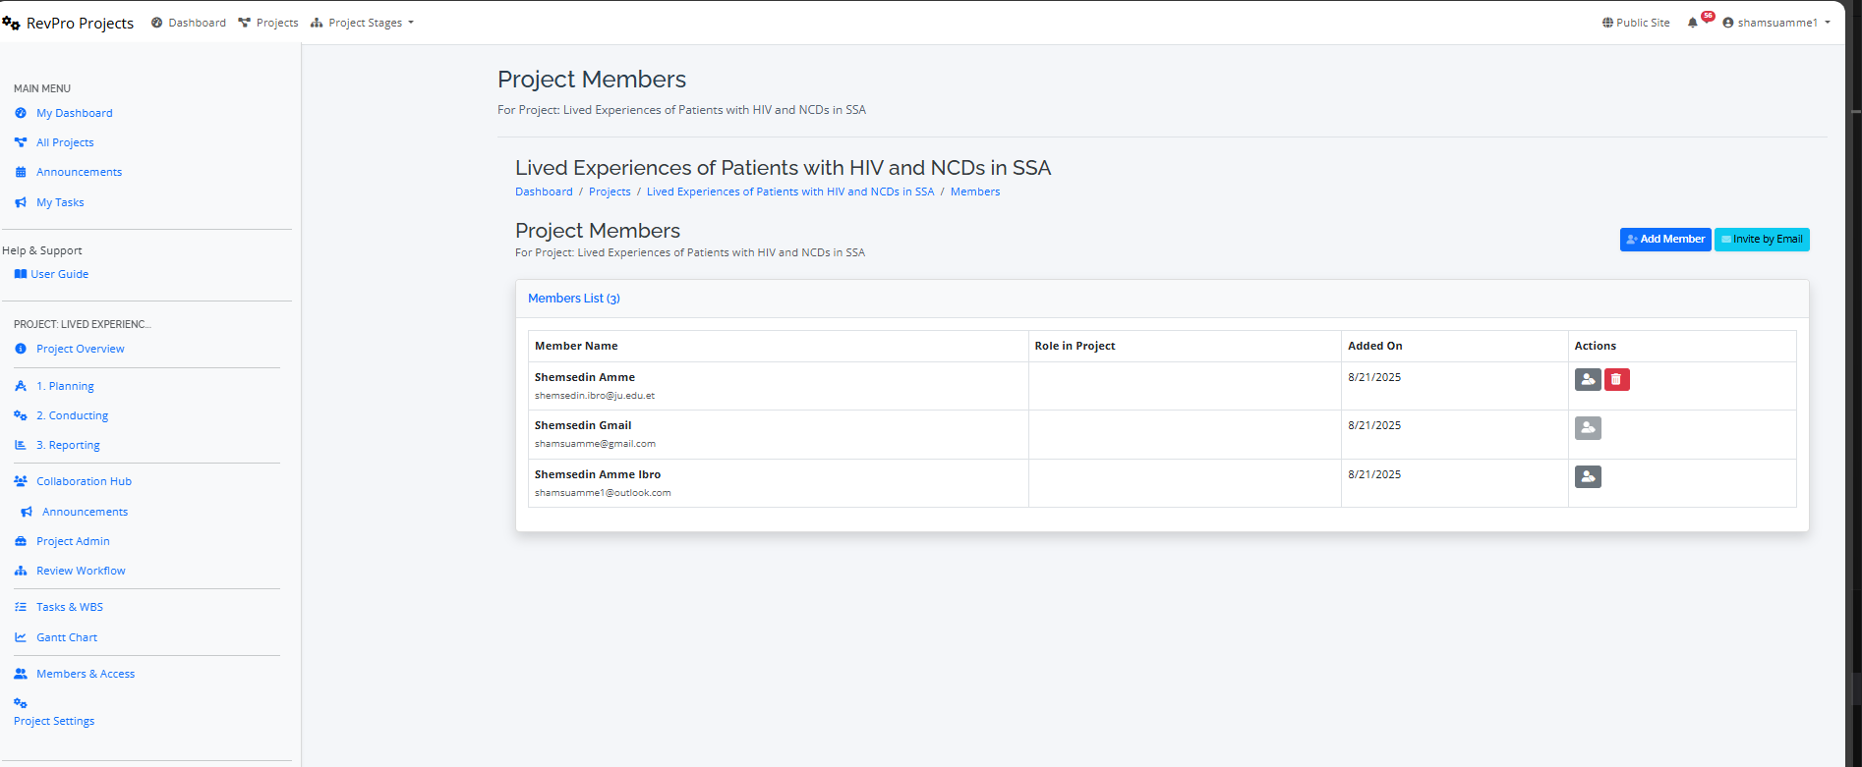The height and width of the screenshot is (767, 1862).
Task: Open the Collaboration Hub link
Action: [x=84, y=481]
